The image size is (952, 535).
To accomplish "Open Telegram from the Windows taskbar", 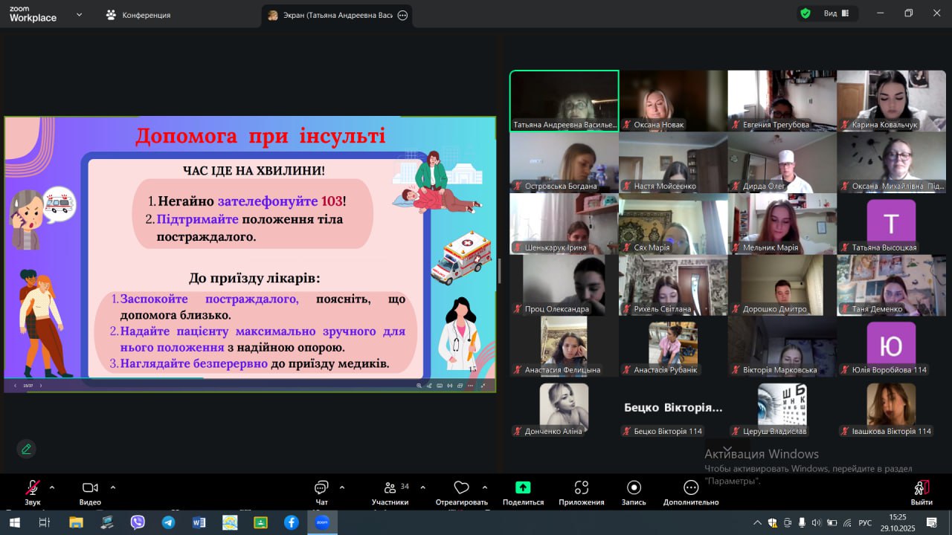I will 168,522.
